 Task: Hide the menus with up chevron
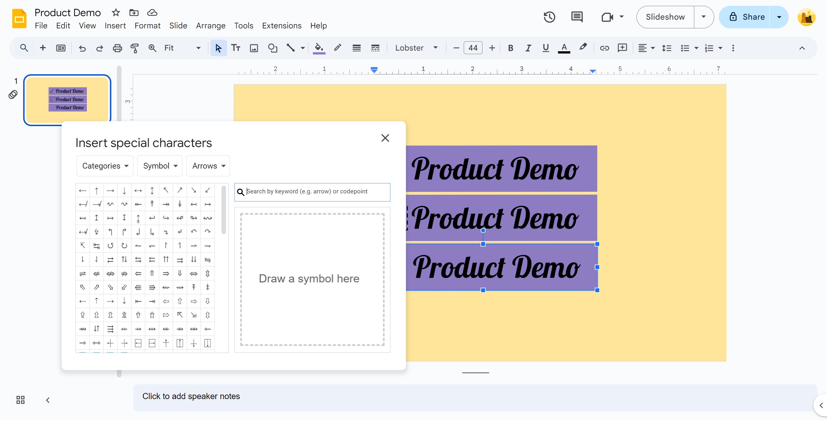[802, 48]
